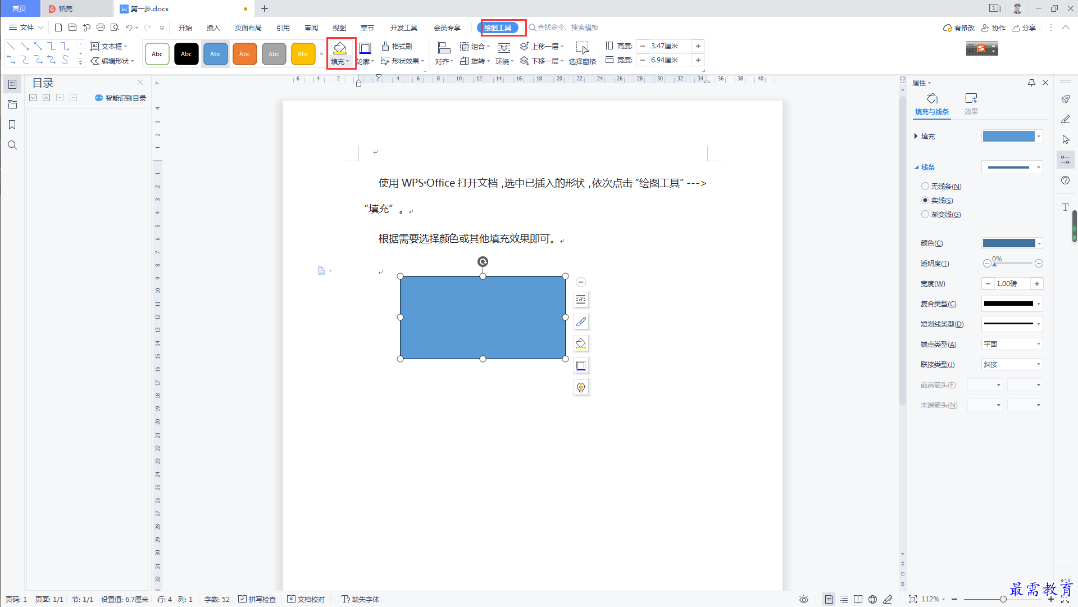Select the blue rectangle shape in document
Viewport: 1078px width, 607px height.
click(483, 318)
